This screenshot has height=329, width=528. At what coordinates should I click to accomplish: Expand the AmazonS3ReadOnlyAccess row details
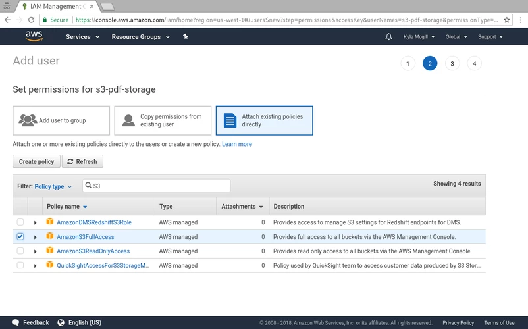tap(35, 251)
